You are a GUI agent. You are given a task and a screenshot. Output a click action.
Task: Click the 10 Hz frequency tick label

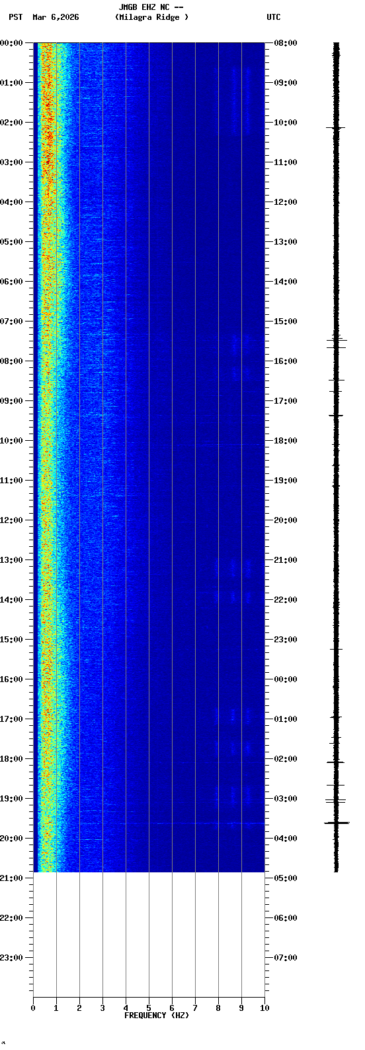coord(264,1008)
